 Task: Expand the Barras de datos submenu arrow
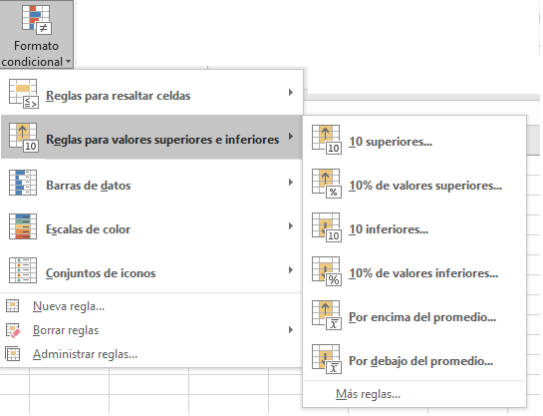click(x=291, y=182)
